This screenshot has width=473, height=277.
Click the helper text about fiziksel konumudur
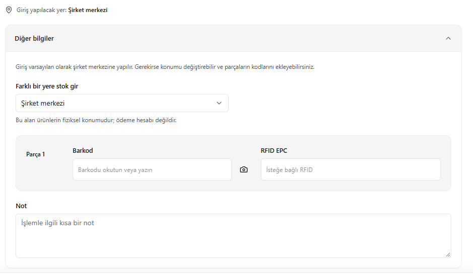point(96,120)
